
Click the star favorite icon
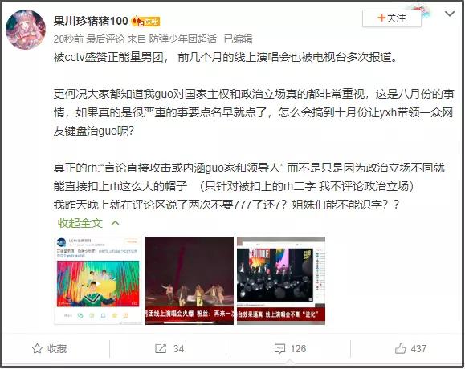point(37,349)
